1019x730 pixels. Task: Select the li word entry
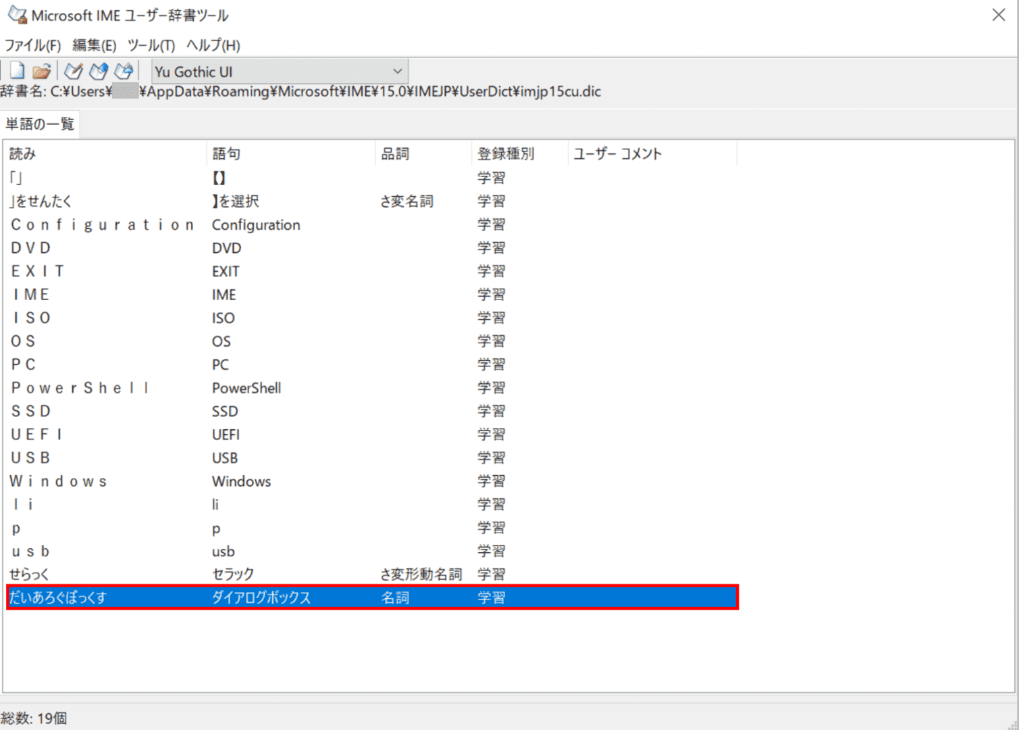tap(371, 504)
